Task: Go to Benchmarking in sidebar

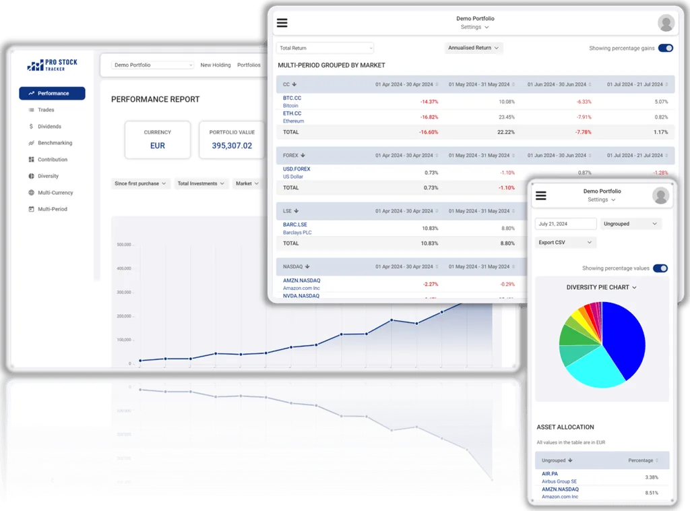Action: [x=55, y=143]
